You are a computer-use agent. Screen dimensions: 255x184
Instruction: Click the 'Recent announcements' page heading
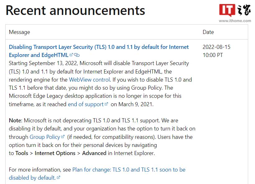(x=75, y=10)
